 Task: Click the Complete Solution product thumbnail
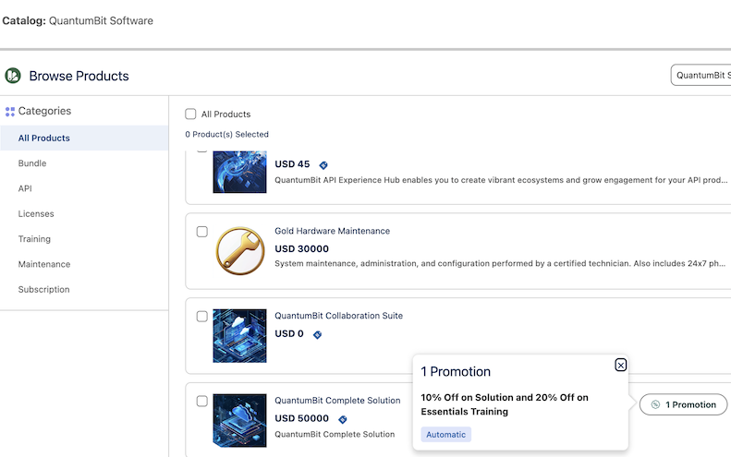239,420
